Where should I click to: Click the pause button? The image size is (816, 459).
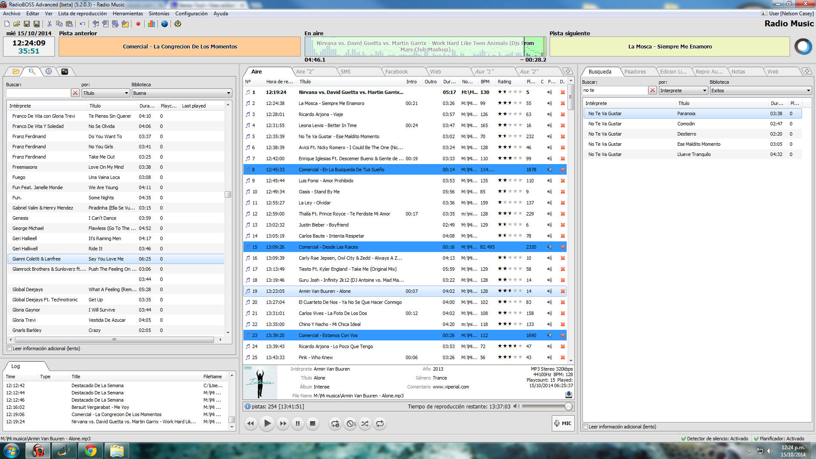(298, 423)
